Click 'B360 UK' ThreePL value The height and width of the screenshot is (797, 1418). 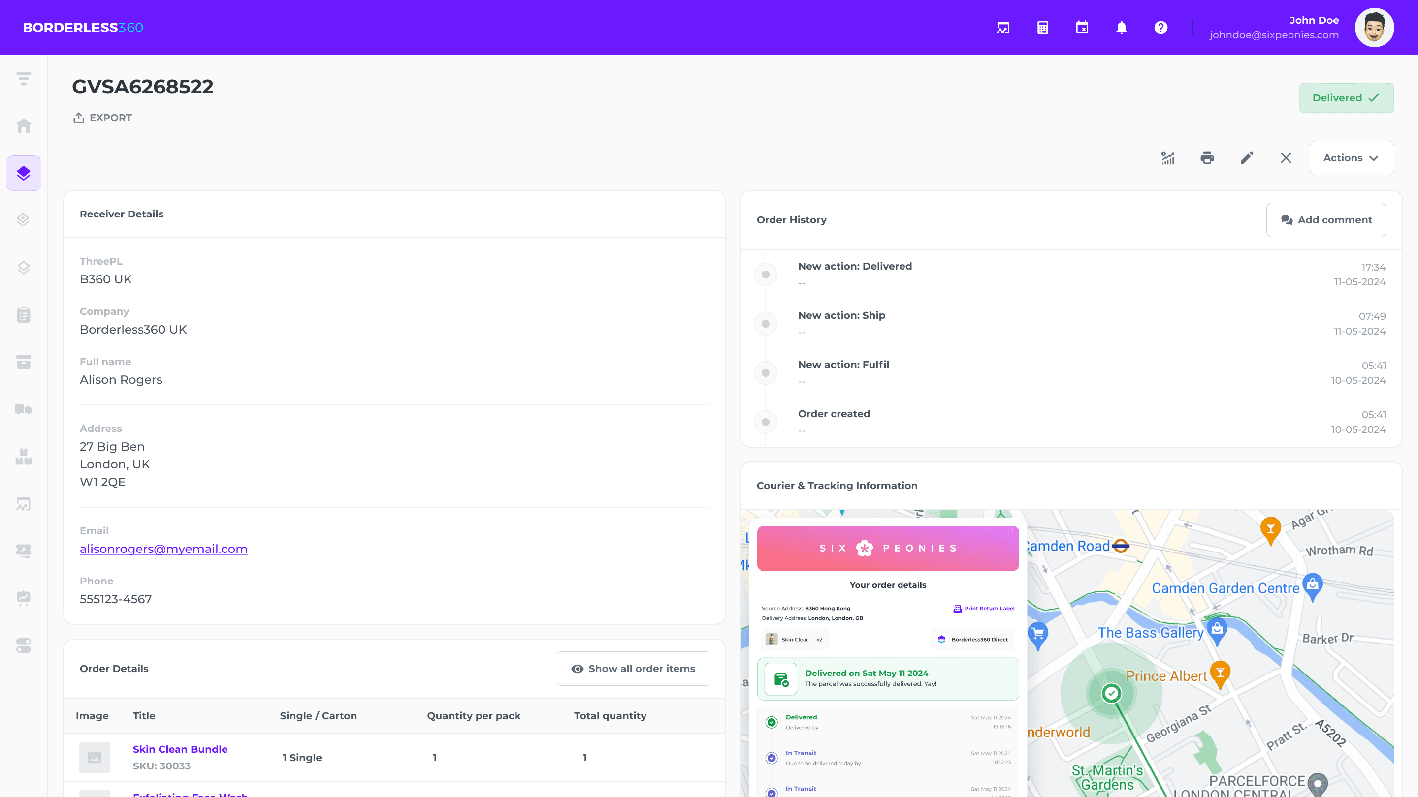[106, 279]
